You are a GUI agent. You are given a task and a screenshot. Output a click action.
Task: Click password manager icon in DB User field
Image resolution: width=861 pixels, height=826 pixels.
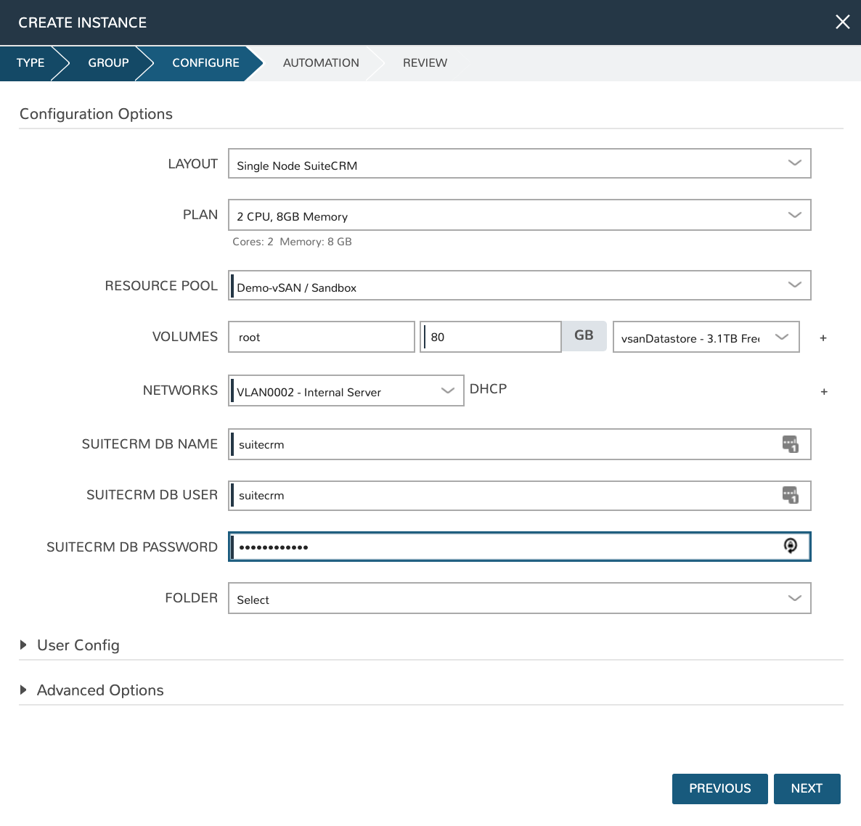[x=790, y=495]
